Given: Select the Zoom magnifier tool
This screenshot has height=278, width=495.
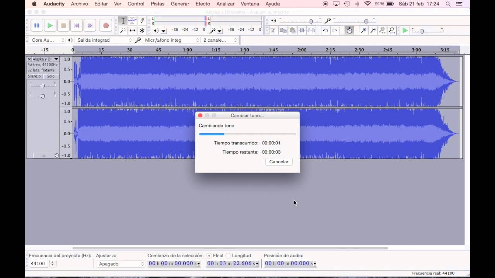Looking at the screenshot, I should coord(123,30).
